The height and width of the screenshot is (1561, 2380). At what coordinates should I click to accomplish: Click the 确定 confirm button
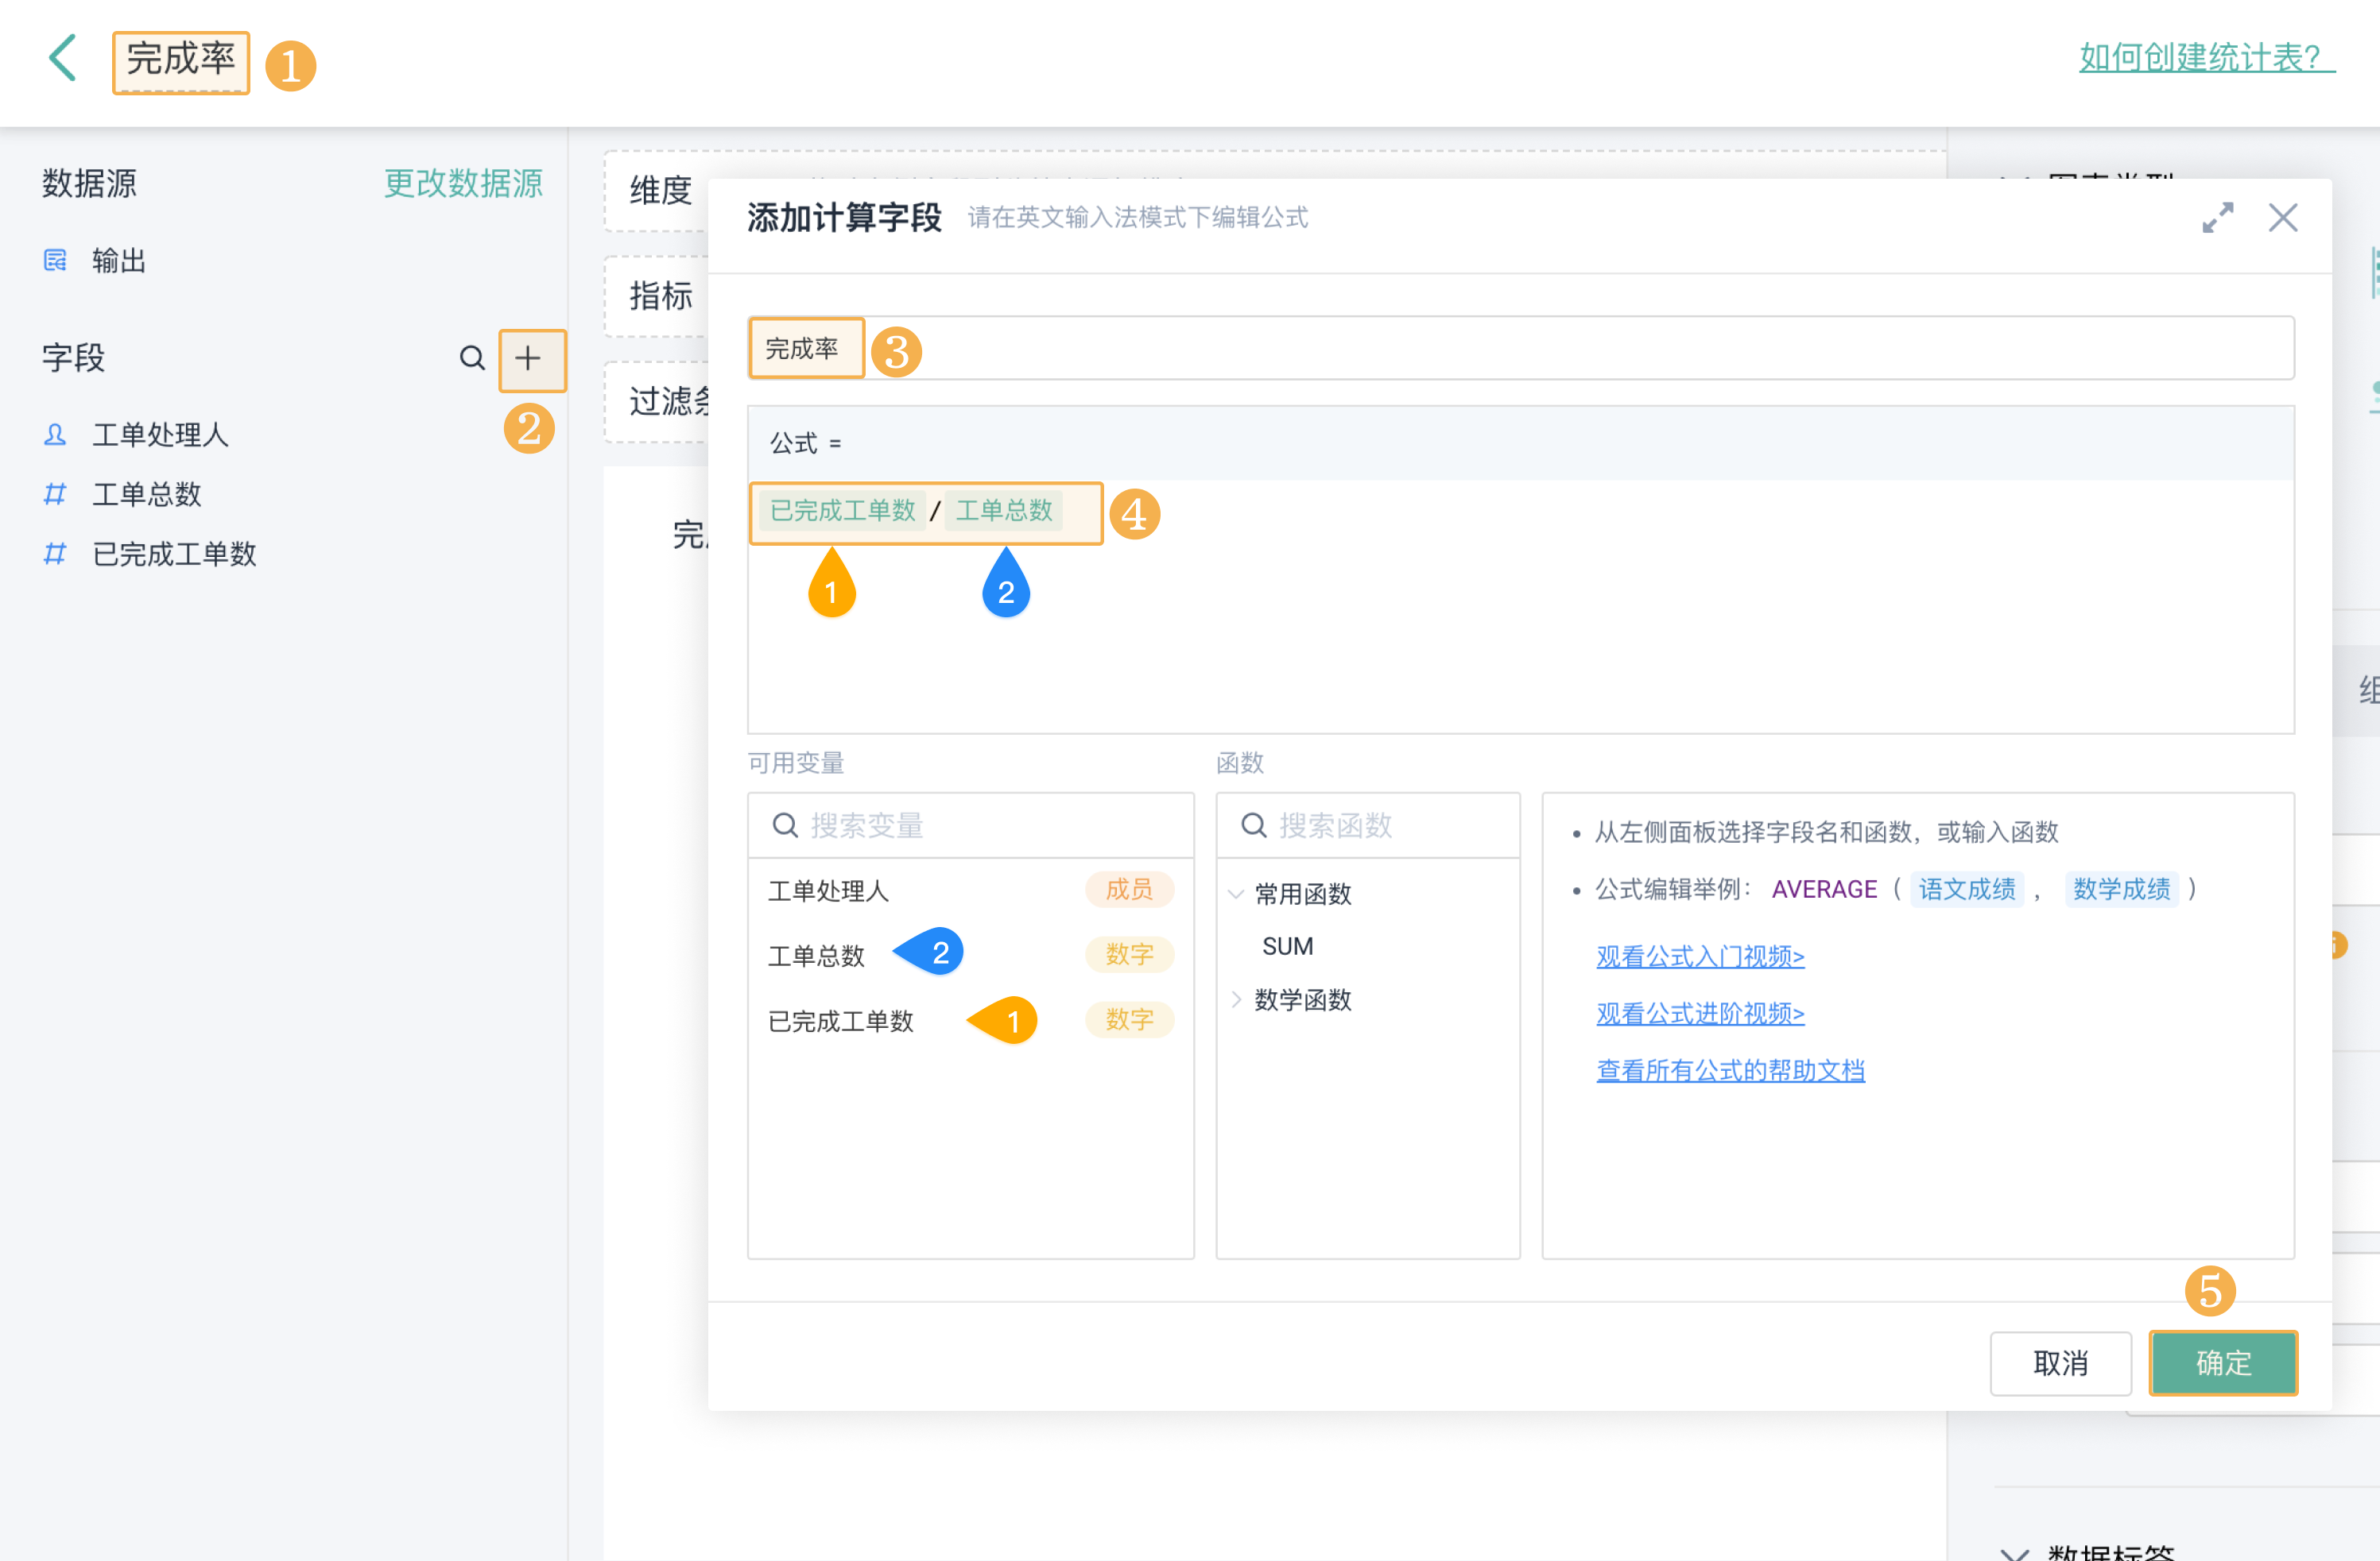[2222, 1362]
